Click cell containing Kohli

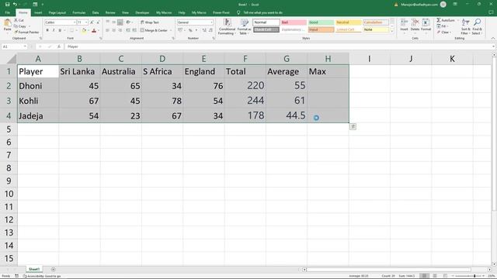point(38,101)
